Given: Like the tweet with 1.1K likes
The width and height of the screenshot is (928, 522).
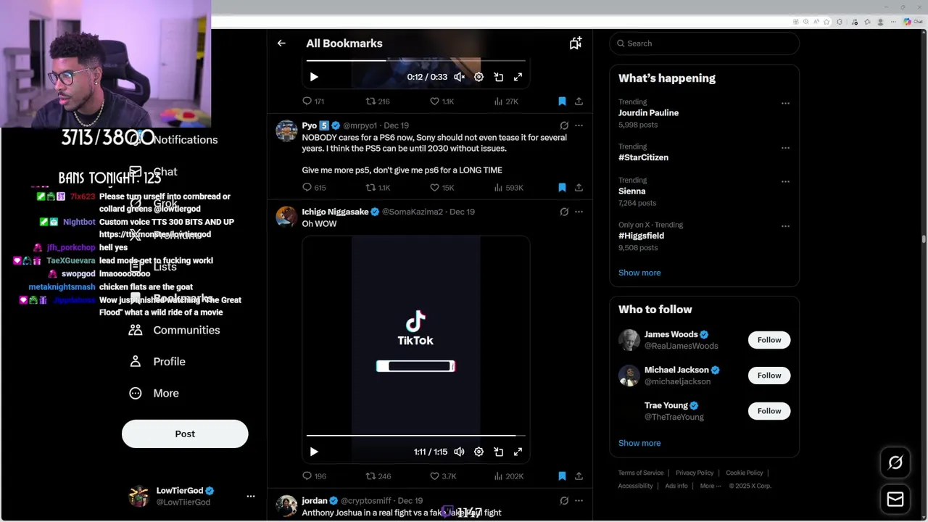Looking at the screenshot, I should click(442, 101).
